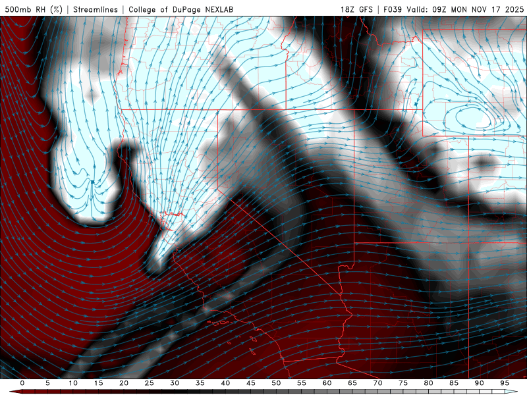Click the "F039" forecast hour label
The image size is (527, 395).
pos(393,9)
